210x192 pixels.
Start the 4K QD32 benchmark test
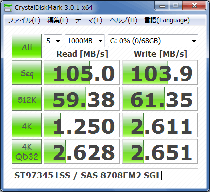(27, 151)
